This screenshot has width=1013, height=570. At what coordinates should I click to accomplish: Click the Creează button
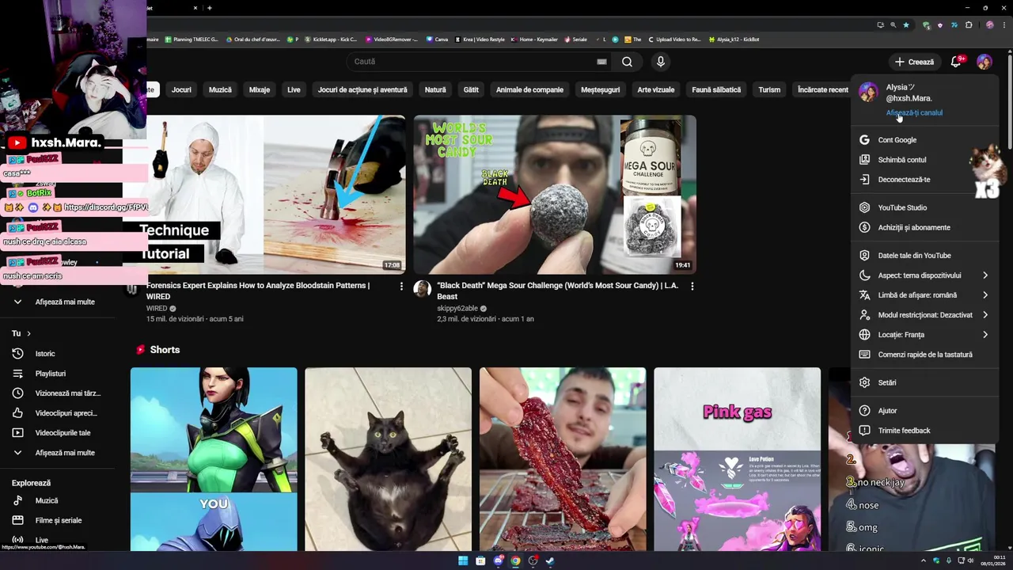coord(914,62)
